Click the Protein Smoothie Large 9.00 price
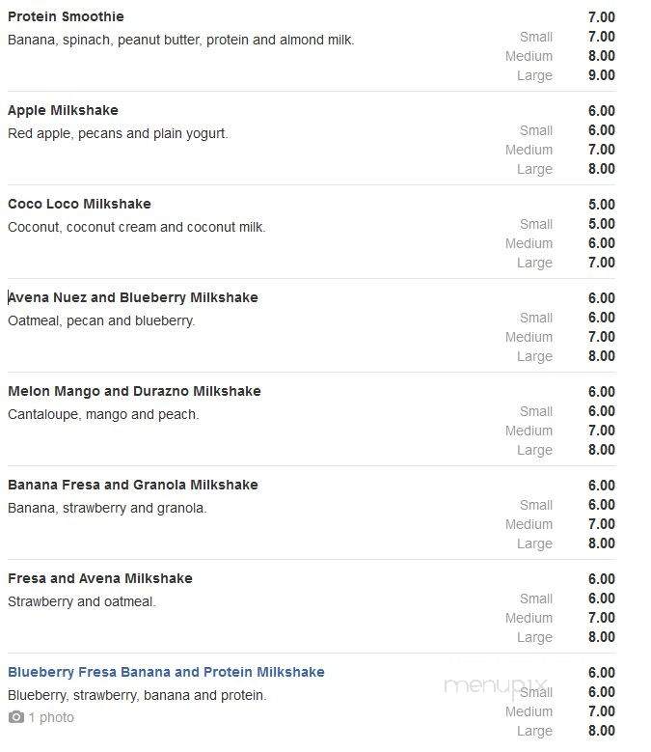 [x=602, y=75]
